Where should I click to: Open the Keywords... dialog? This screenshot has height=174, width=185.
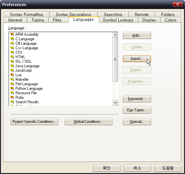point(137,99)
